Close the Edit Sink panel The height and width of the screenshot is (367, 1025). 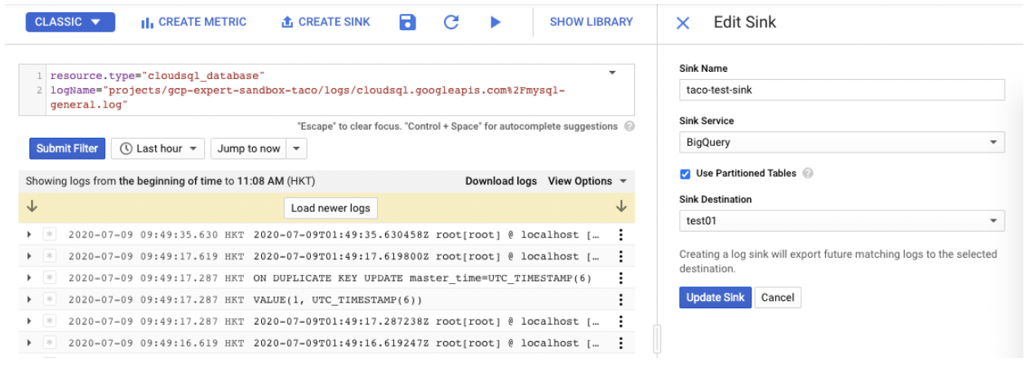pyautogui.click(x=683, y=23)
